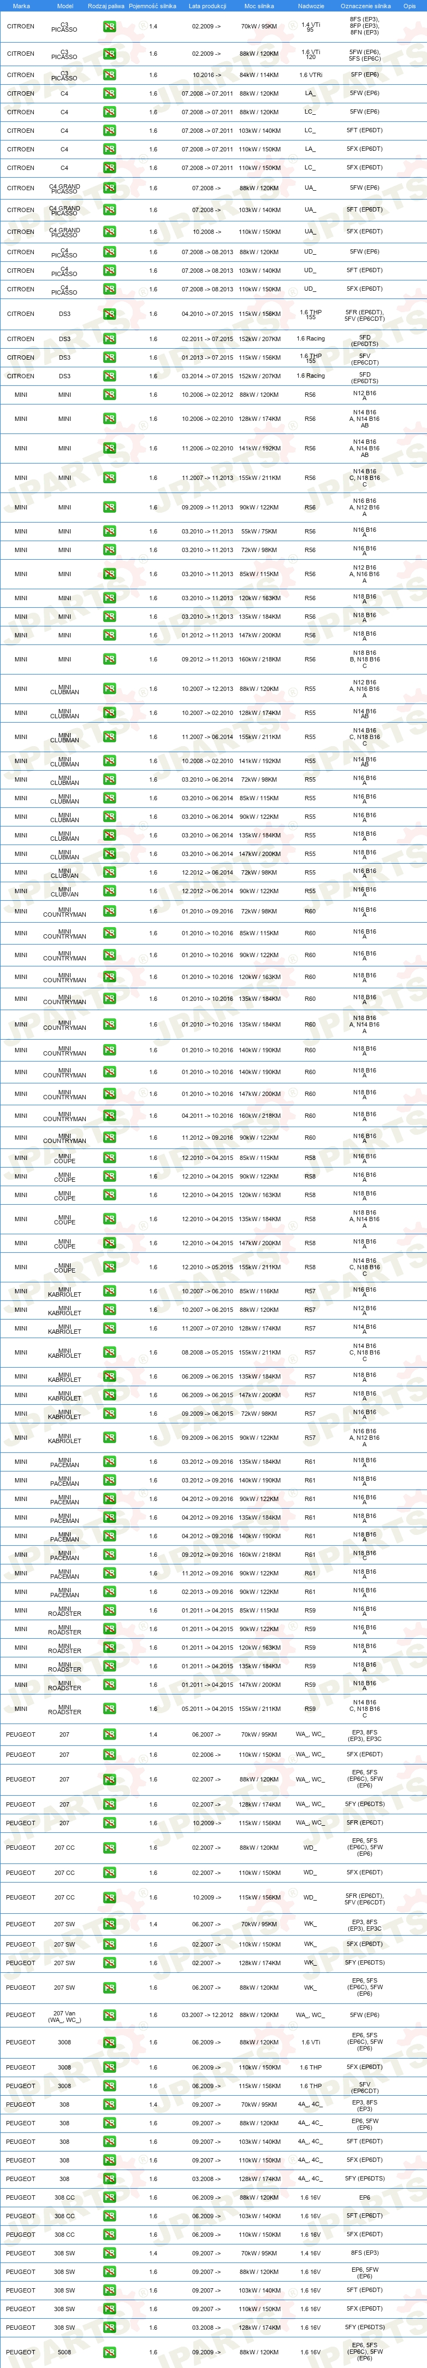Screen dimensions: 427x2368
Task: Click the 'Opis' column header
Action: coord(410,5)
